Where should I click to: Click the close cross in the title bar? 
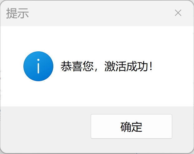178,13
